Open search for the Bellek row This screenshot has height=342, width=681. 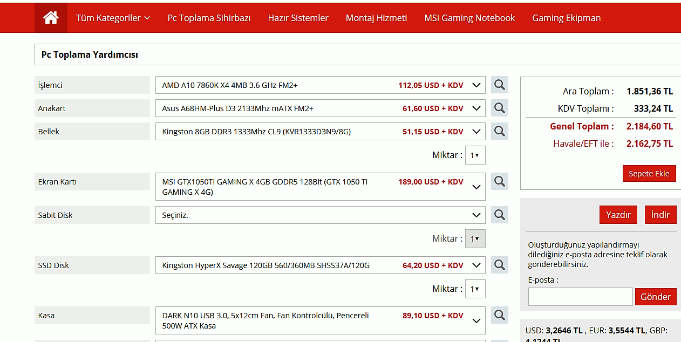[500, 131]
